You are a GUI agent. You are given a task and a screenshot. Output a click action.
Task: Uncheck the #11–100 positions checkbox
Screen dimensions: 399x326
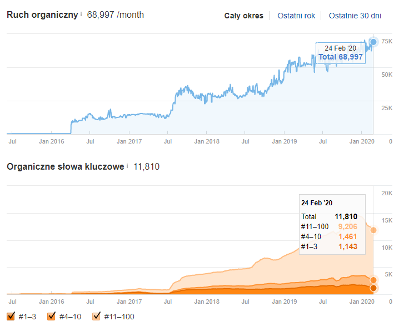click(97, 316)
